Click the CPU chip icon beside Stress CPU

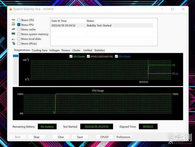[13, 20]
